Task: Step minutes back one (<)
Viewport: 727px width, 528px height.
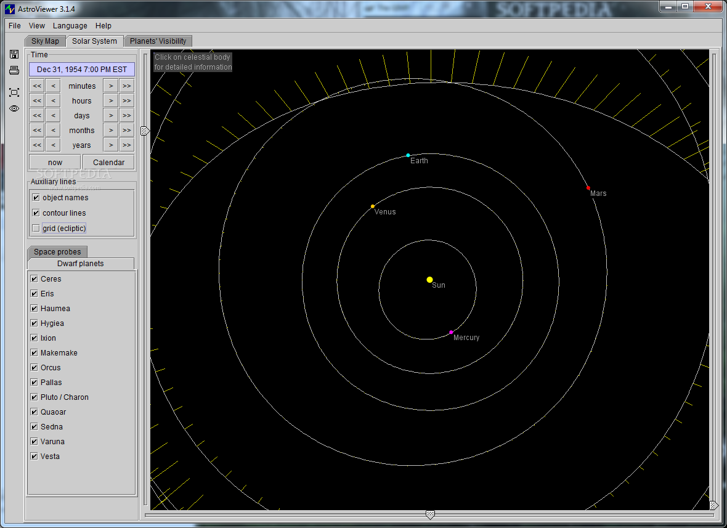Action: (x=54, y=86)
